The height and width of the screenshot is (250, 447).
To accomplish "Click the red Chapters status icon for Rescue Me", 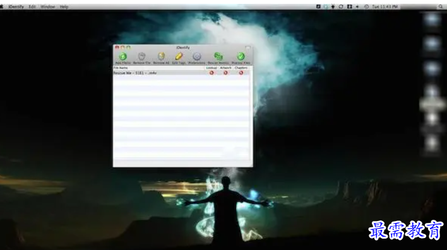I will pyautogui.click(x=241, y=73).
